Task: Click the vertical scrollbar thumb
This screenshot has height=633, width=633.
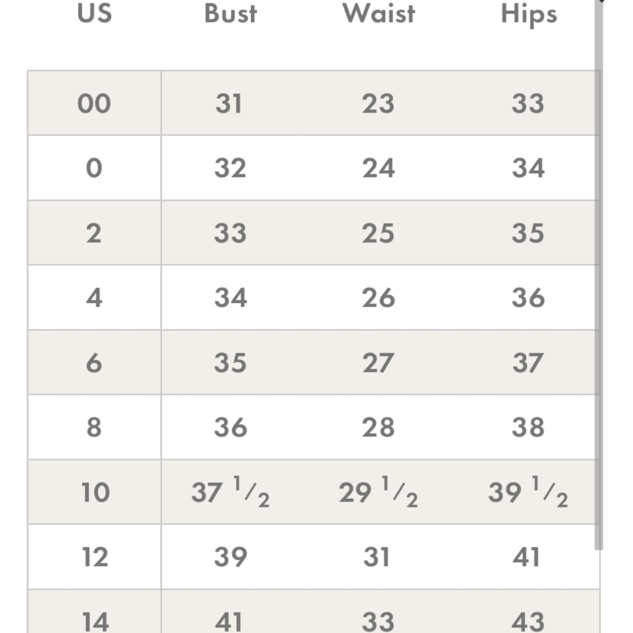Action: point(599,275)
